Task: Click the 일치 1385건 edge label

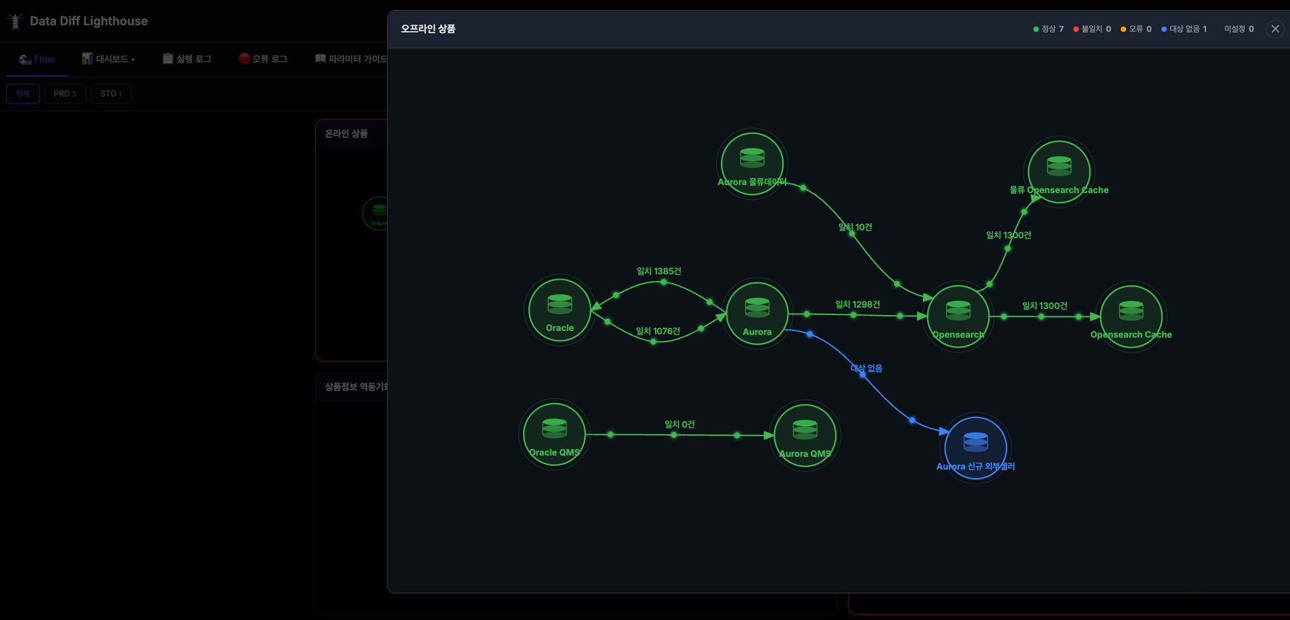Action: tap(659, 271)
